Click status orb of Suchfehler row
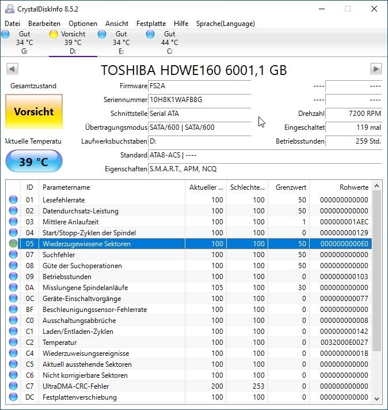This screenshot has width=388, height=410. click(x=13, y=254)
